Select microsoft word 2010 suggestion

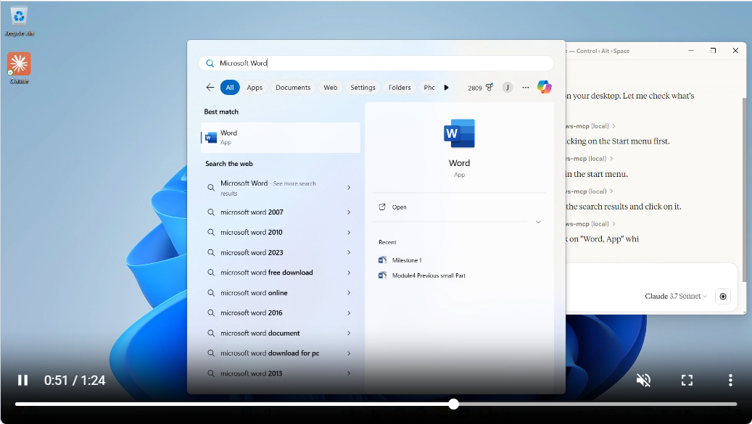(x=281, y=233)
